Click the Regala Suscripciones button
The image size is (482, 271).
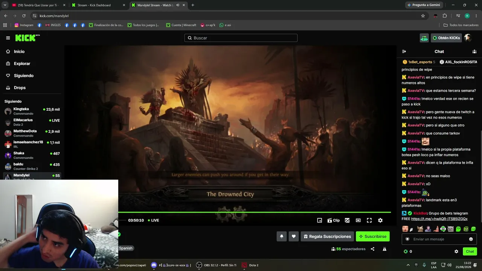click(x=327, y=236)
